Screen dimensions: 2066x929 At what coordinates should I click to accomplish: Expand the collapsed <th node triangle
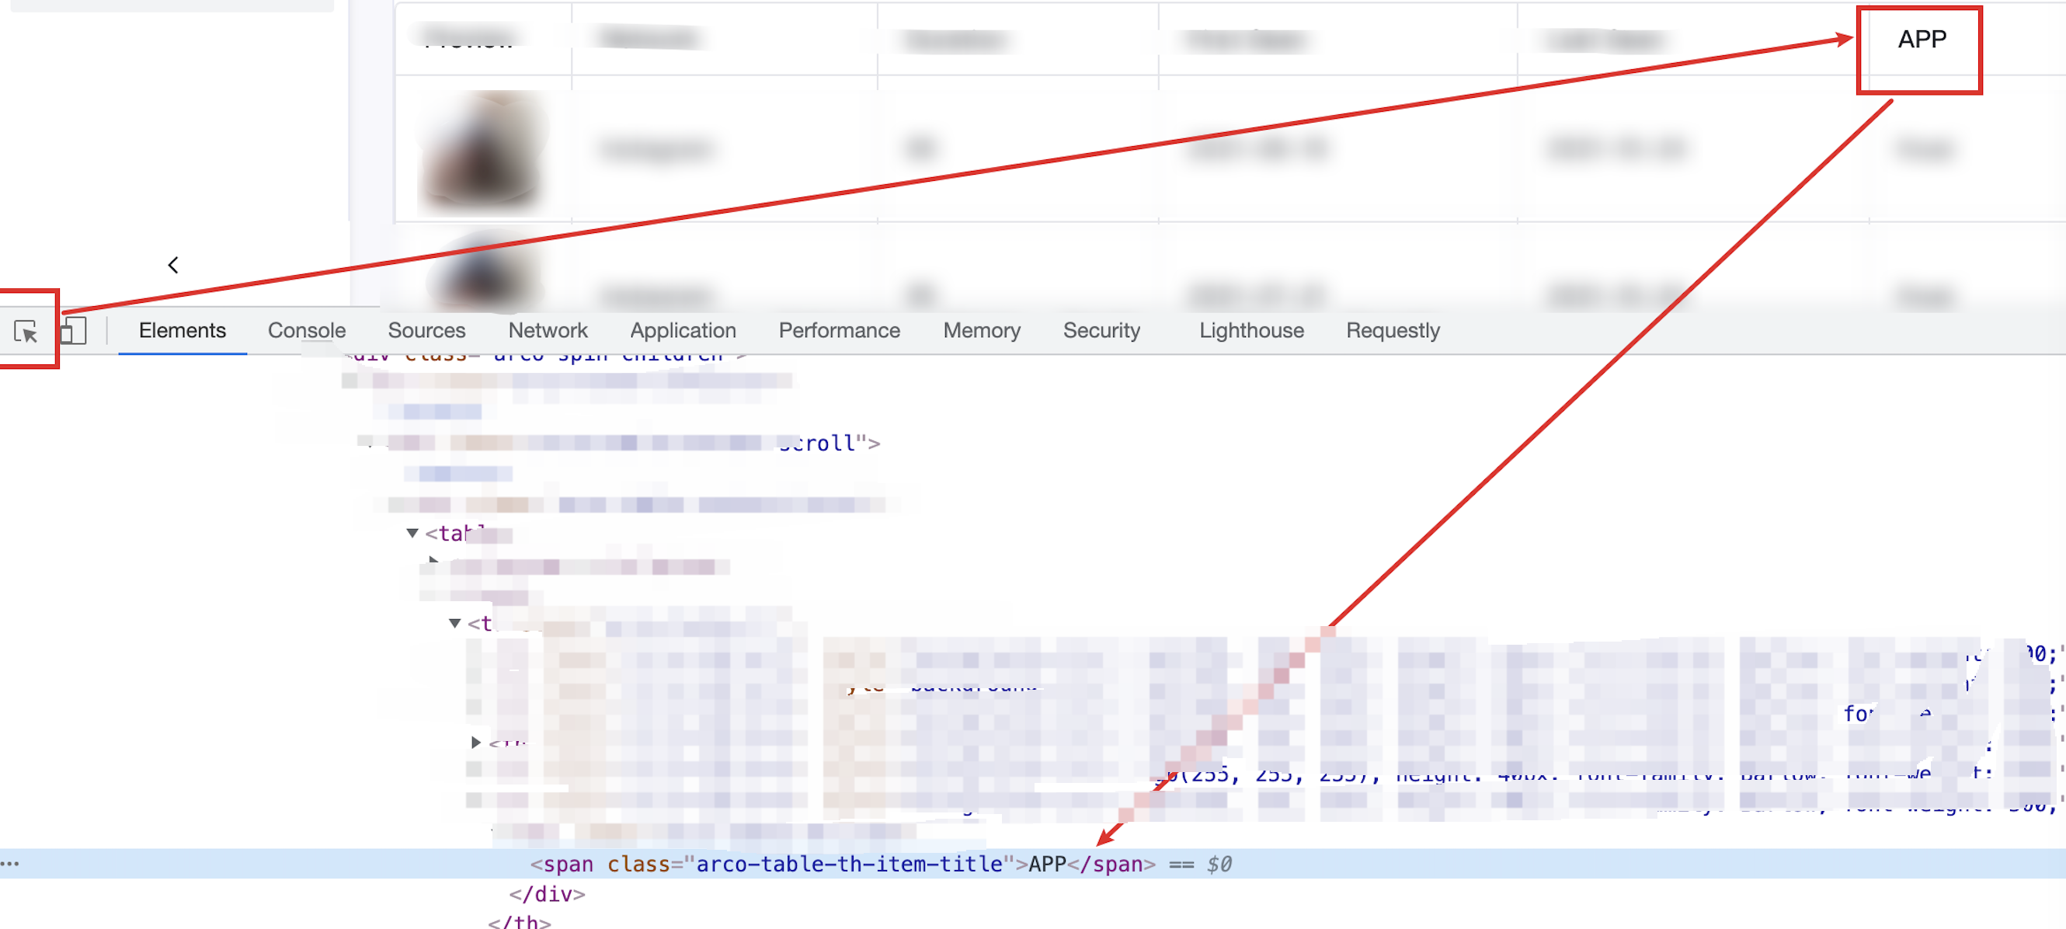(x=475, y=742)
